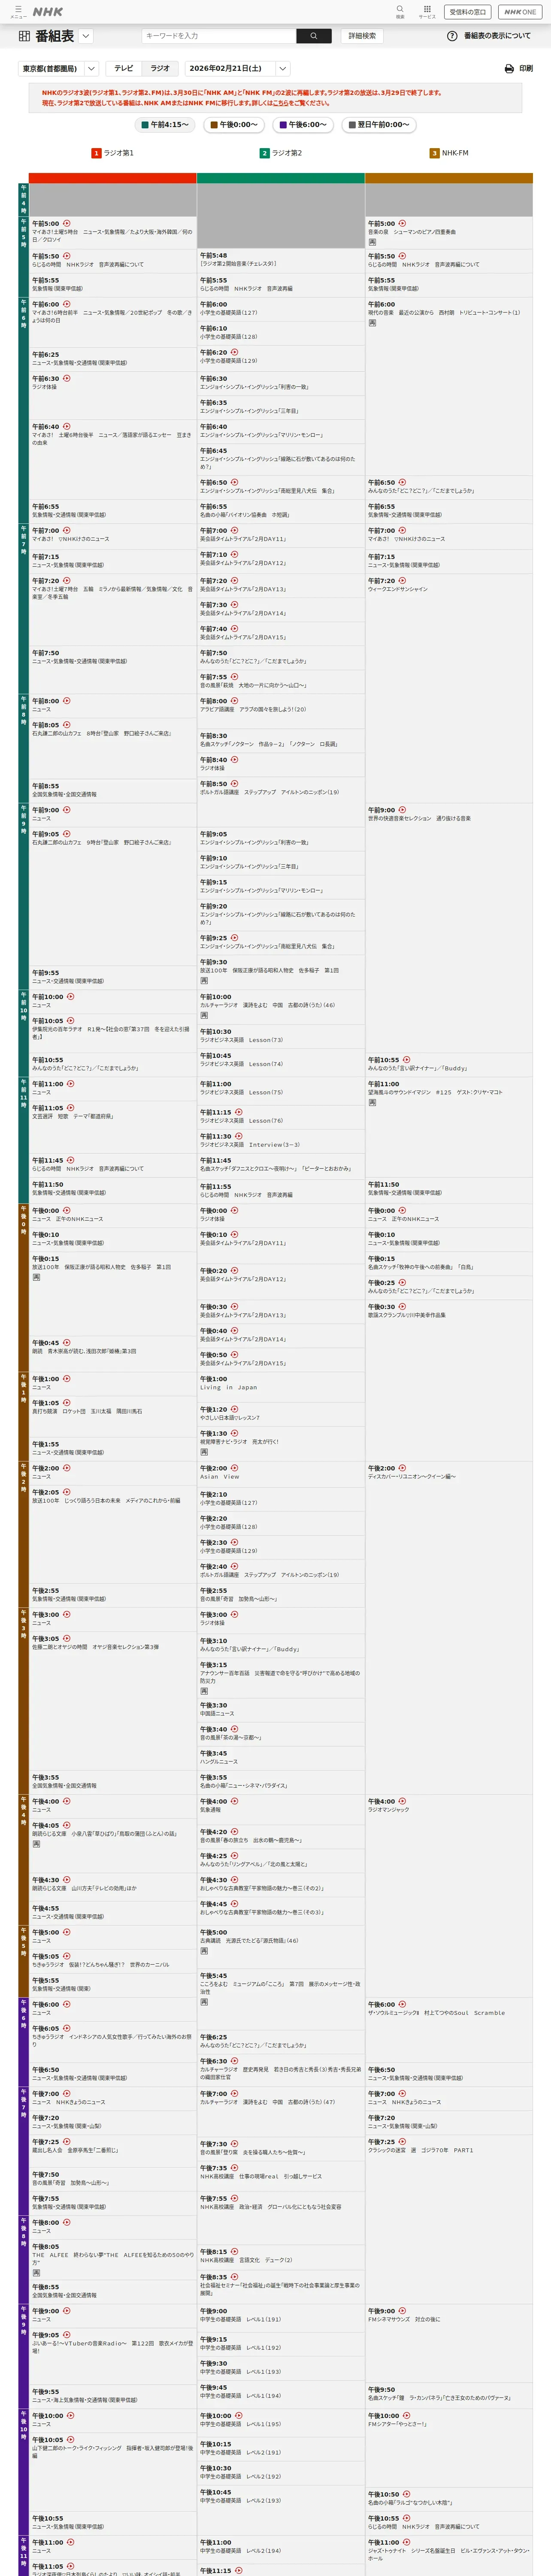The height and width of the screenshot is (2576, 551).
Task: Submit keyword search with magnifier button
Action: 314,36
